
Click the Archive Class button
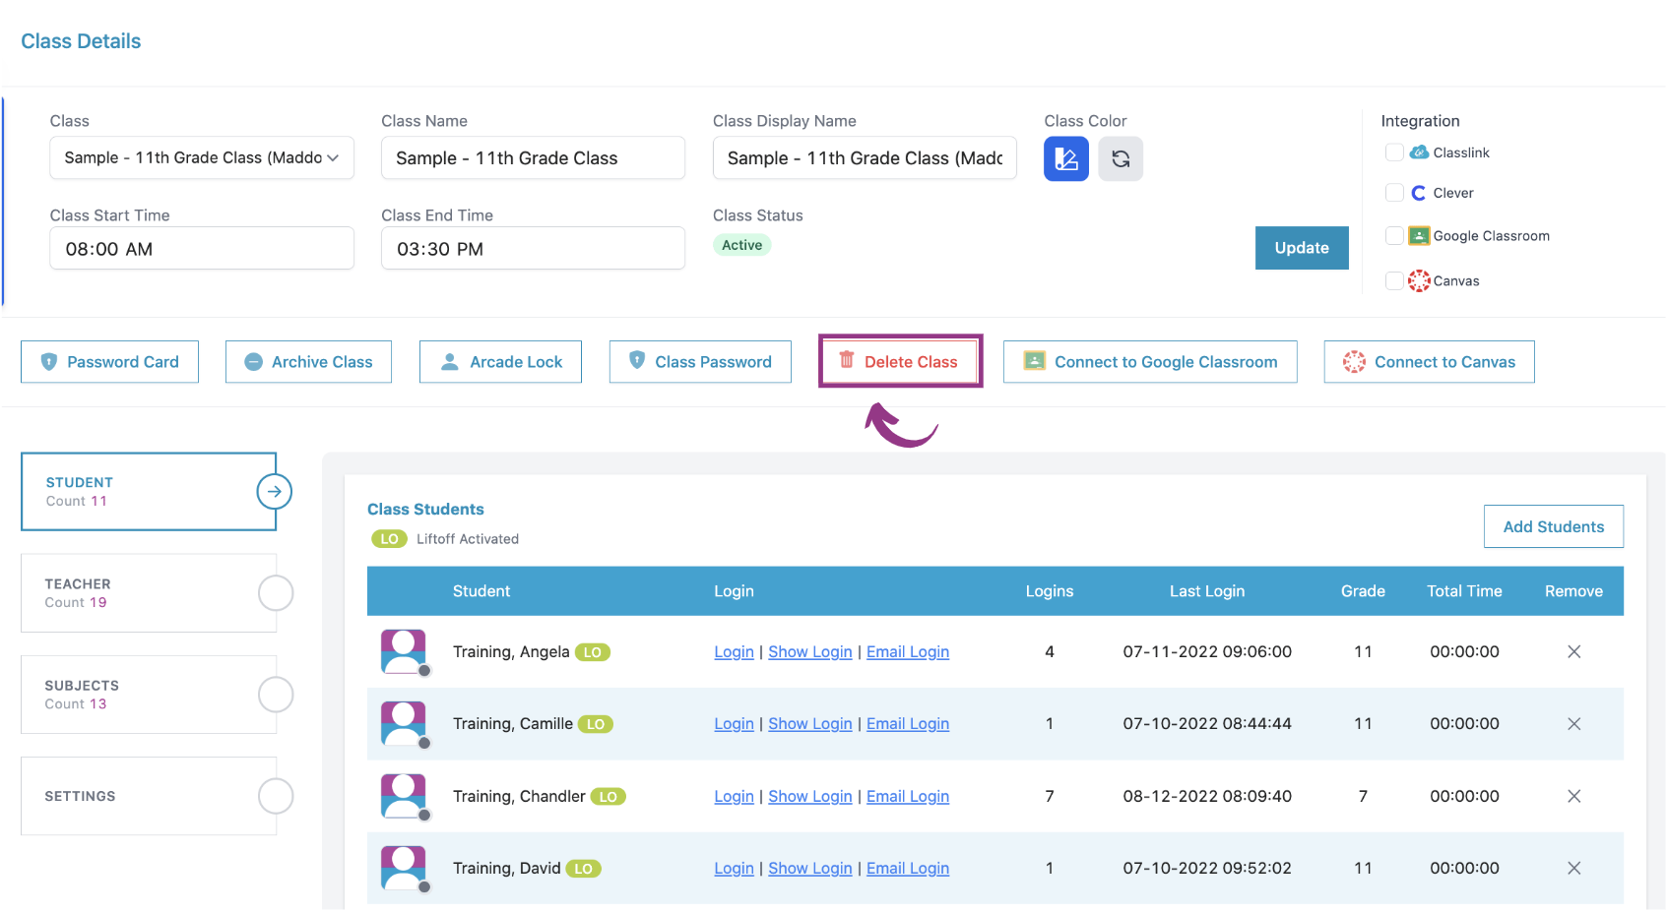308,362
